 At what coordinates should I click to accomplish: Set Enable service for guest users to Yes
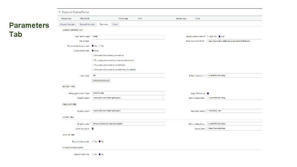[x=93, y=46]
